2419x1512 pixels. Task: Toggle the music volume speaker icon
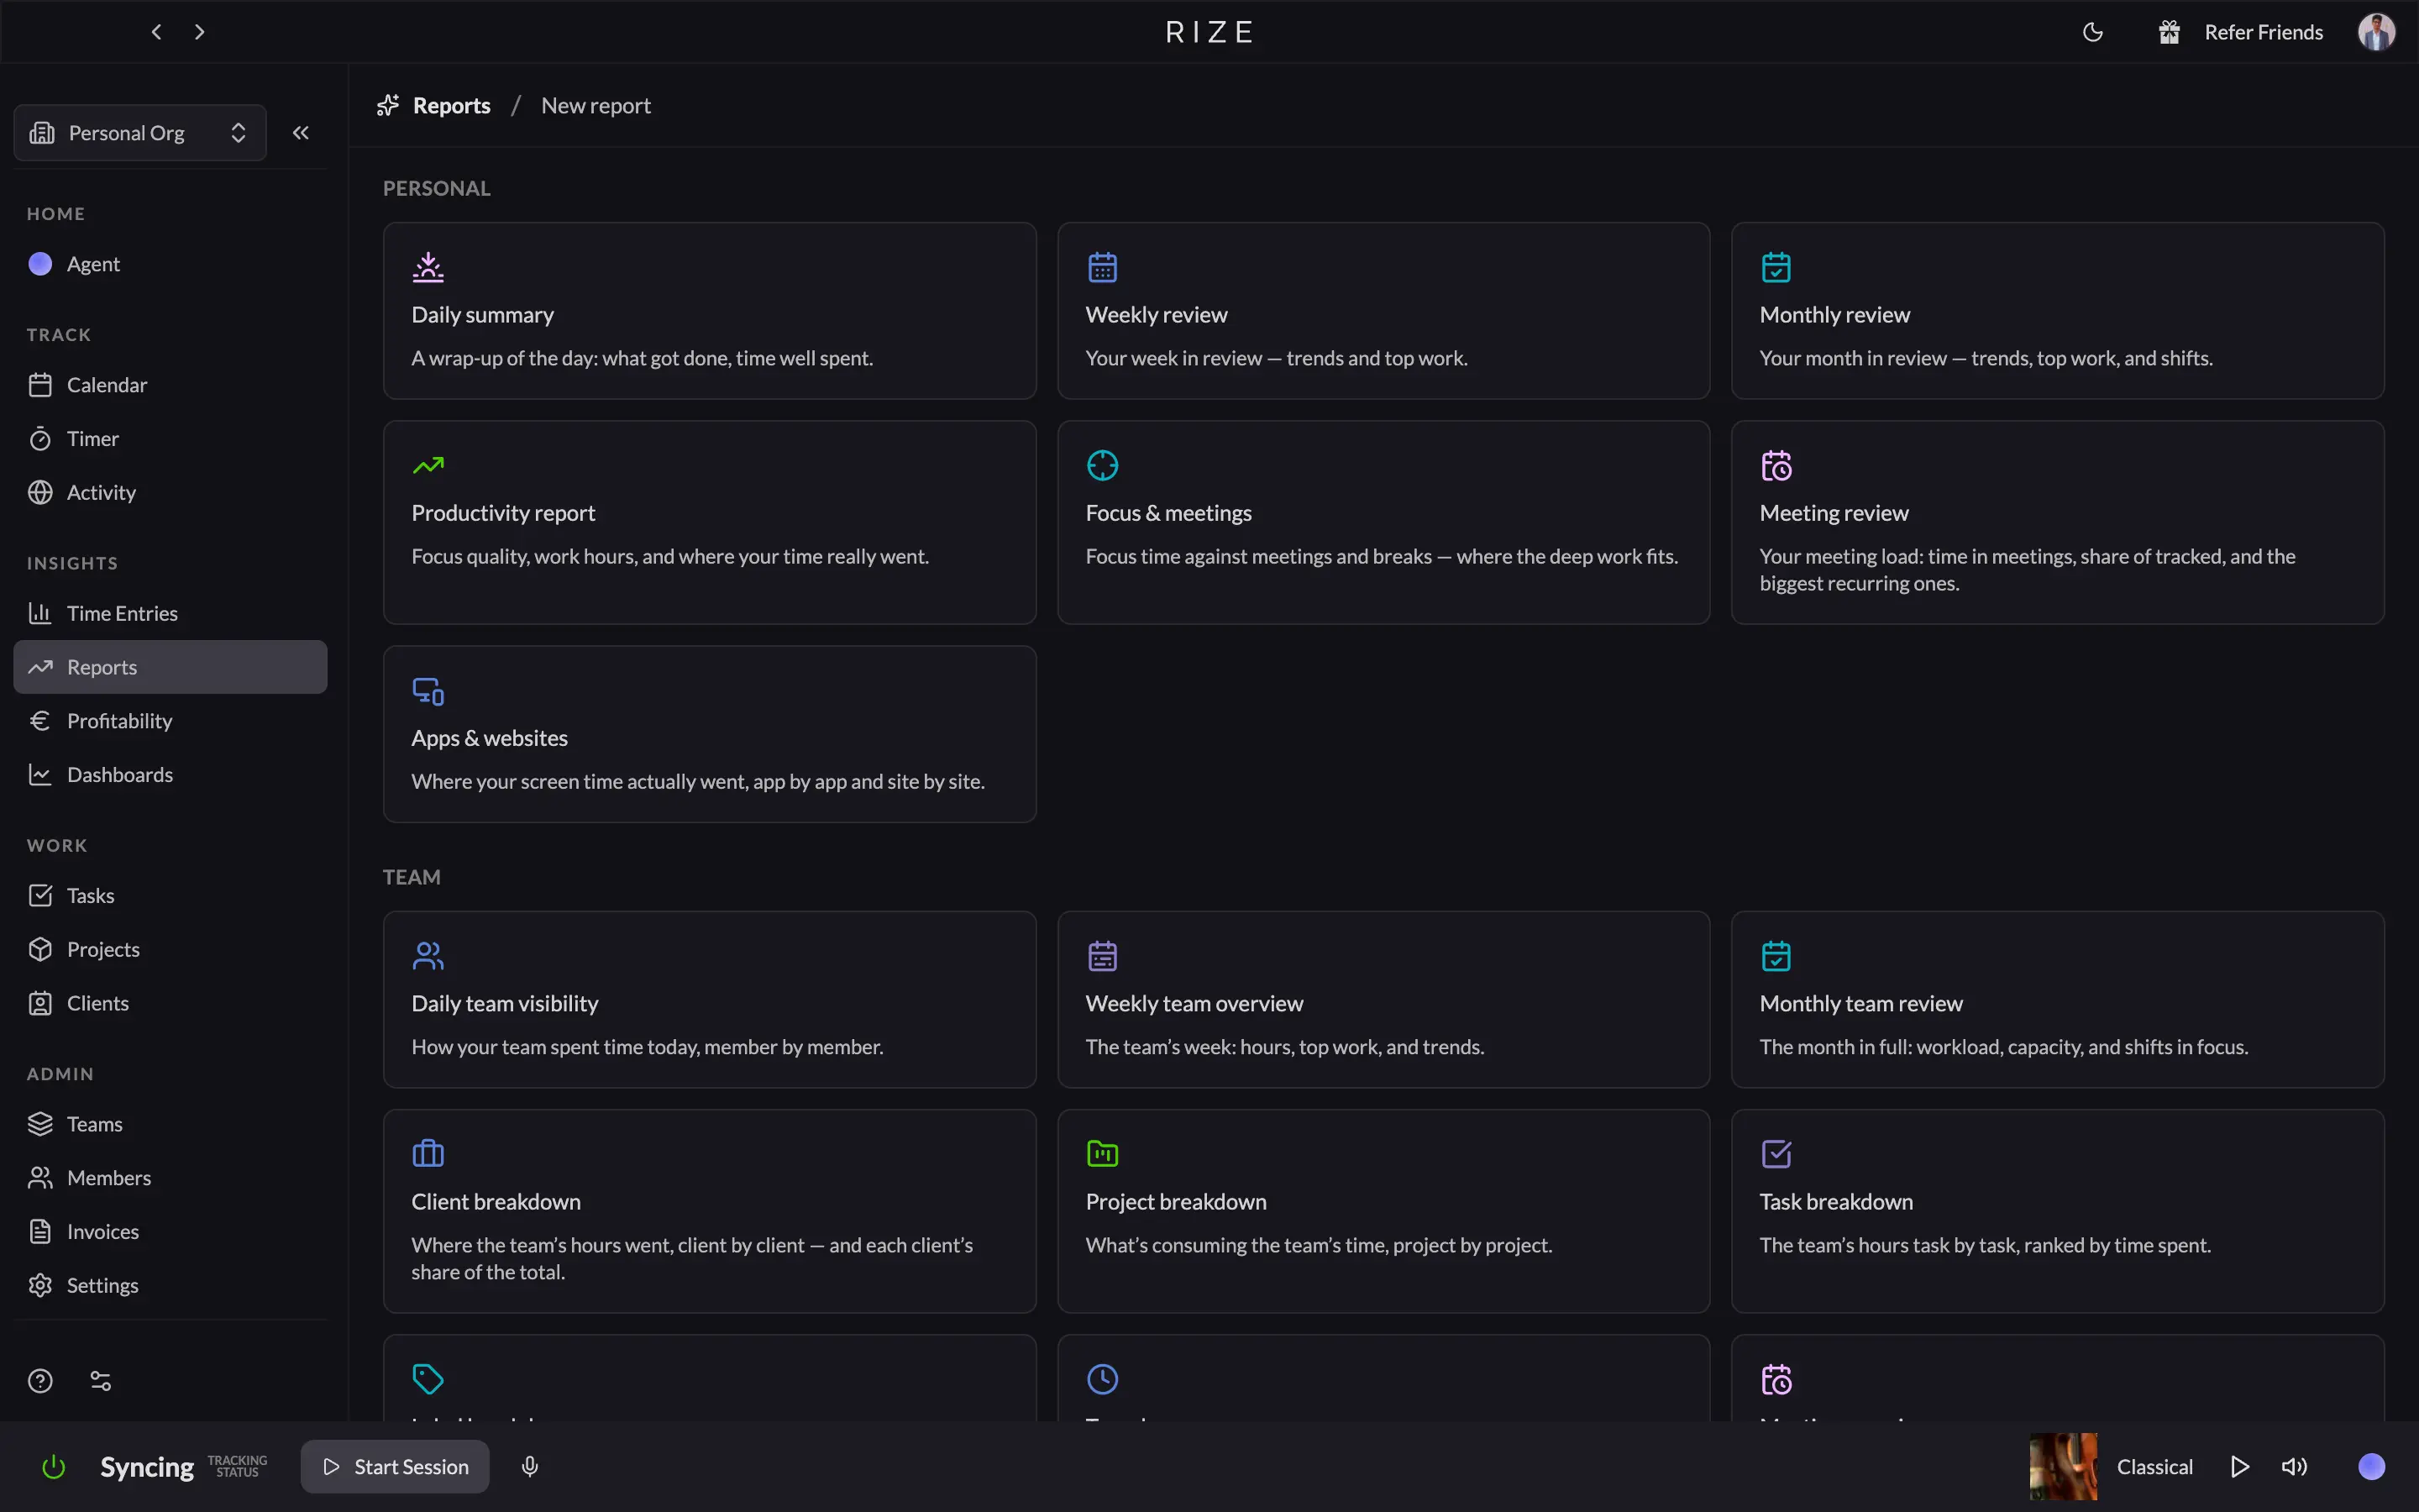pyautogui.click(x=2294, y=1467)
